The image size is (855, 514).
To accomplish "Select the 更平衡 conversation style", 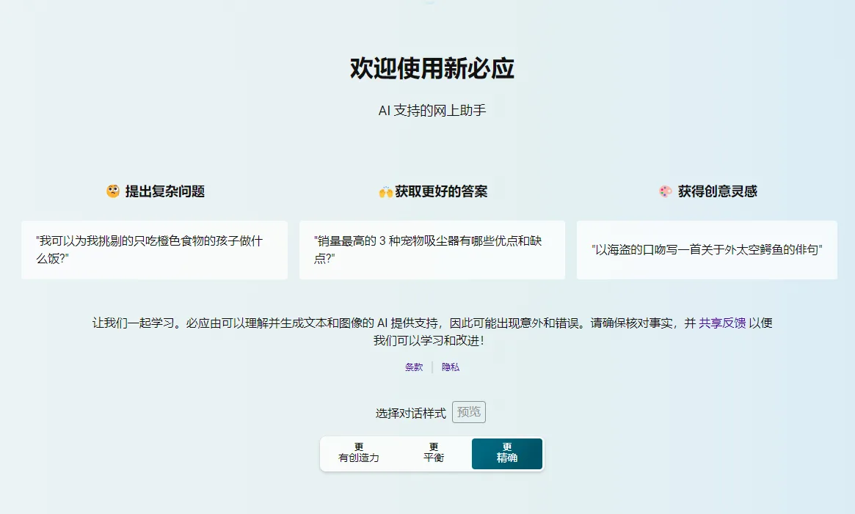I will coord(434,453).
